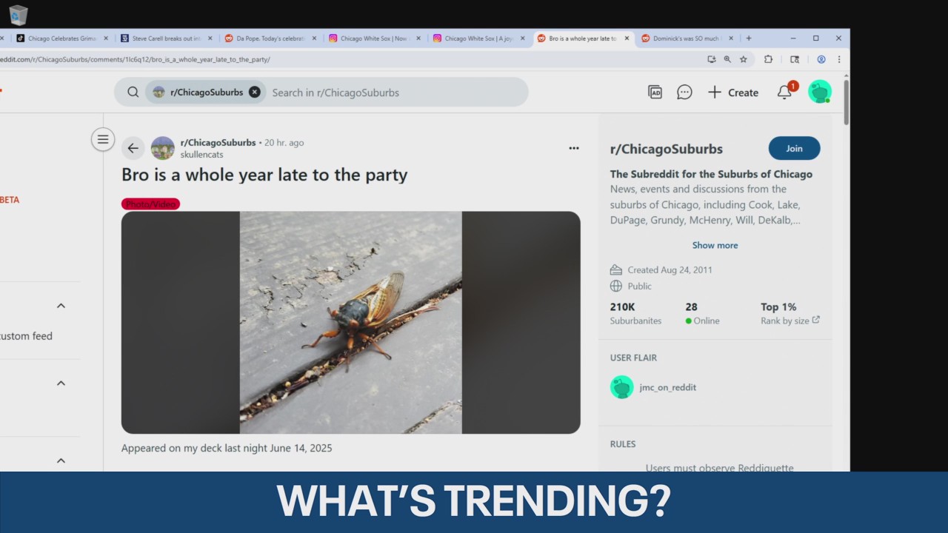Image resolution: width=948 pixels, height=533 pixels.
Task: Click the search magnifier in the search bar
Action: click(133, 92)
